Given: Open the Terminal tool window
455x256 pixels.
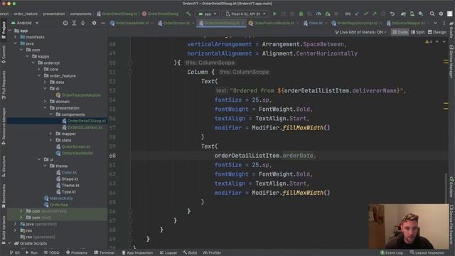Looking at the screenshot, I should point(105,253).
